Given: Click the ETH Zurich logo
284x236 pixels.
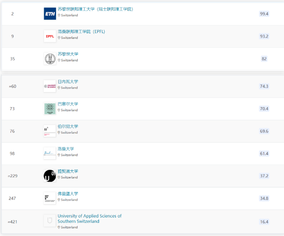Looking at the screenshot, I should coord(50,14).
